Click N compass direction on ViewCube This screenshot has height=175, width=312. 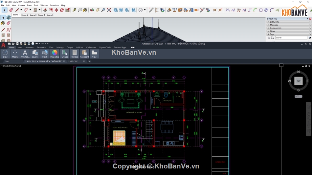pos(298,72)
